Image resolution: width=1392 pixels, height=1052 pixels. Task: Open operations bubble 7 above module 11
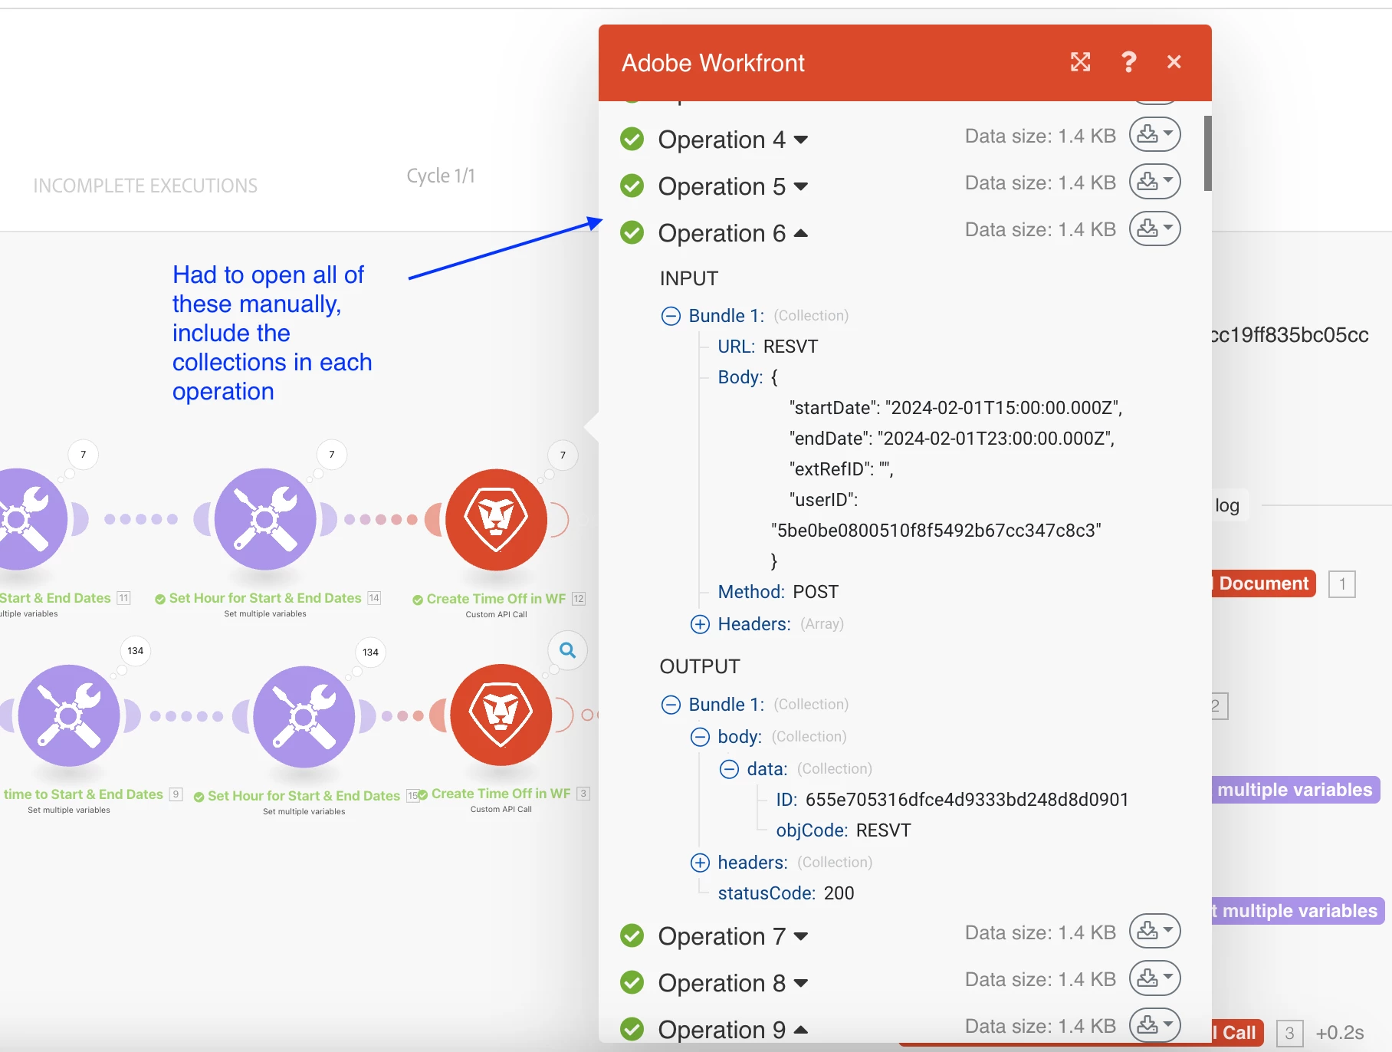[x=84, y=455]
